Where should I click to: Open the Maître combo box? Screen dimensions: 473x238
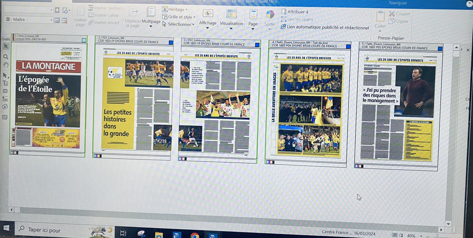pyautogui.click(x=28, y=20)
